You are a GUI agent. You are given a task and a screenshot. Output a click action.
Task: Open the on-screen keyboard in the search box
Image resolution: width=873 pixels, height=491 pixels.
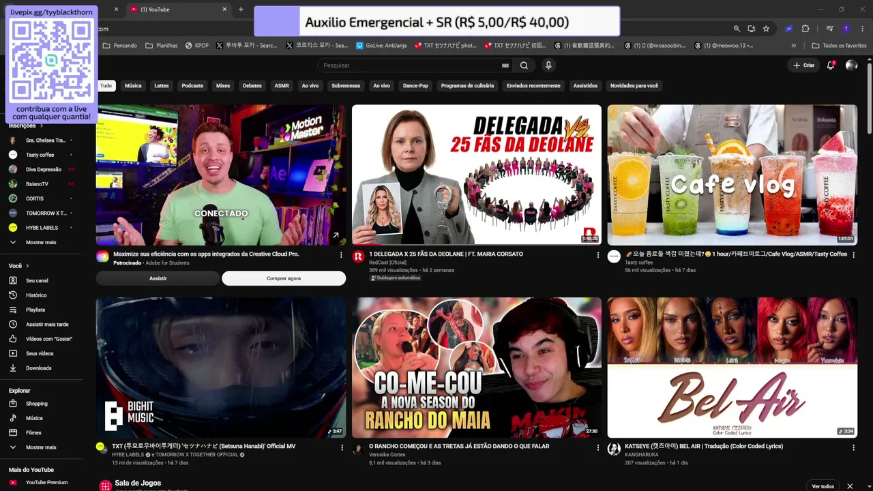(x=505, y=65)
